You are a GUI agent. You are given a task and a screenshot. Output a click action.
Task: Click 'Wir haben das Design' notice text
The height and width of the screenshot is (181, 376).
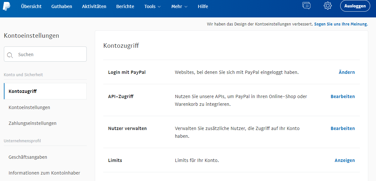[260, 24]
